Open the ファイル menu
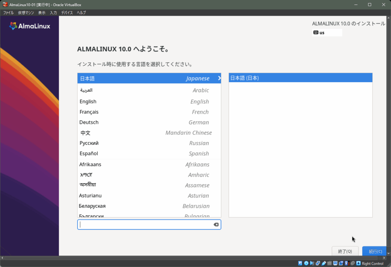The width and height of the screenshot is (391, 267). click(8, 13)
